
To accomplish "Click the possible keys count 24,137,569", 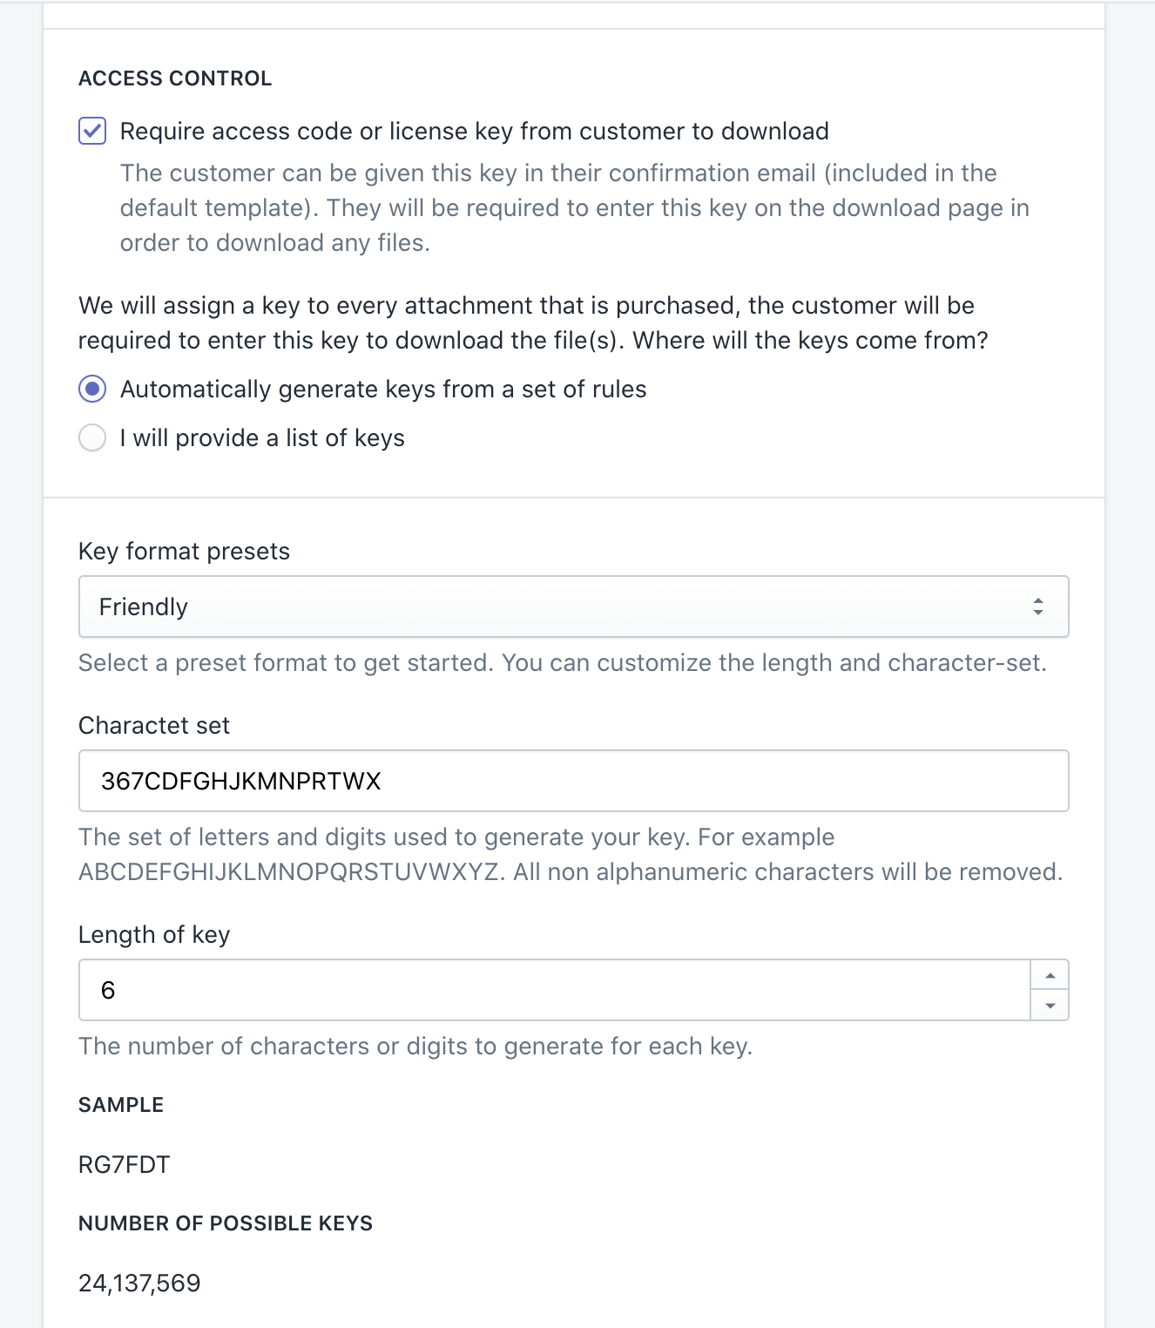I will coord(139,1282).
